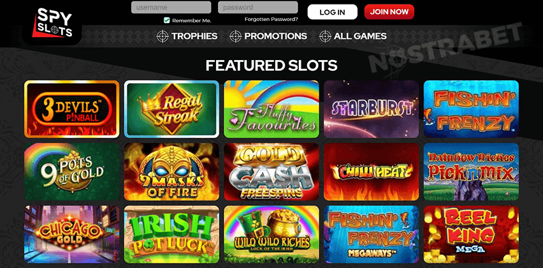
Task: Open the Promotions menu item
Action: [x=276, y=36]
